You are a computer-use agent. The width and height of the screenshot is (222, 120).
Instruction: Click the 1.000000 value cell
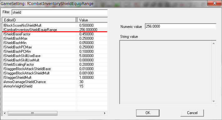86,78
